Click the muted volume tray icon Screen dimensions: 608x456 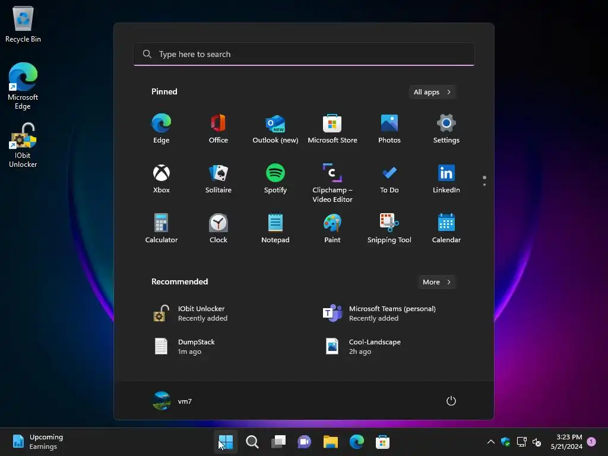pos(537,442)
